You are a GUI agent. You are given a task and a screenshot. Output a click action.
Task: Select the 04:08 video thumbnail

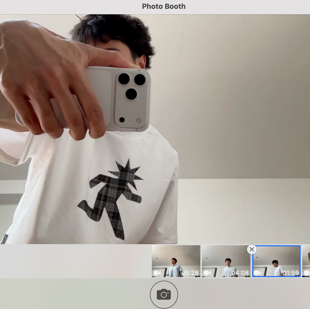click(x=226, y=261)
